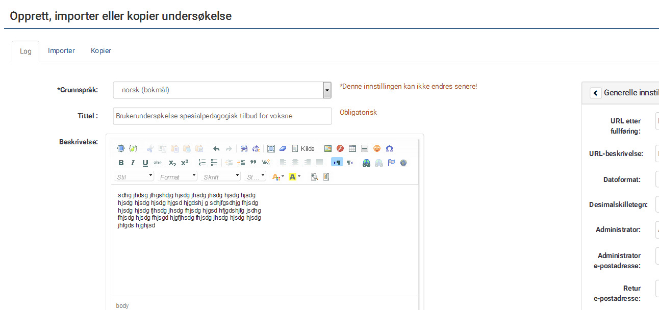
Task: Align text left
Action: 283,163
